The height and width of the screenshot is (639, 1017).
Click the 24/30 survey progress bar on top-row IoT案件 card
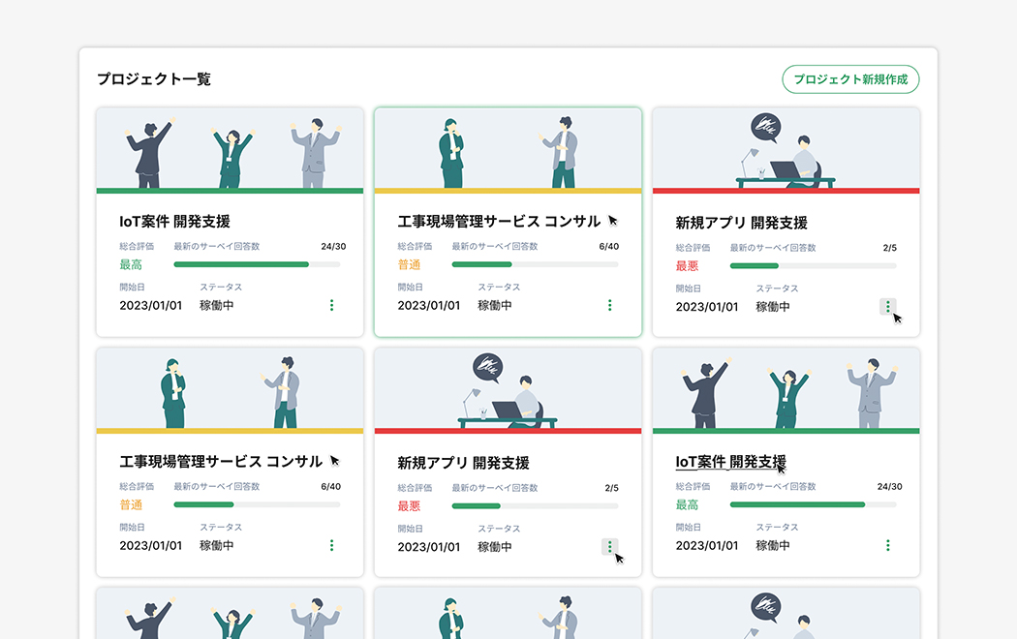click(x=257, y=264)
